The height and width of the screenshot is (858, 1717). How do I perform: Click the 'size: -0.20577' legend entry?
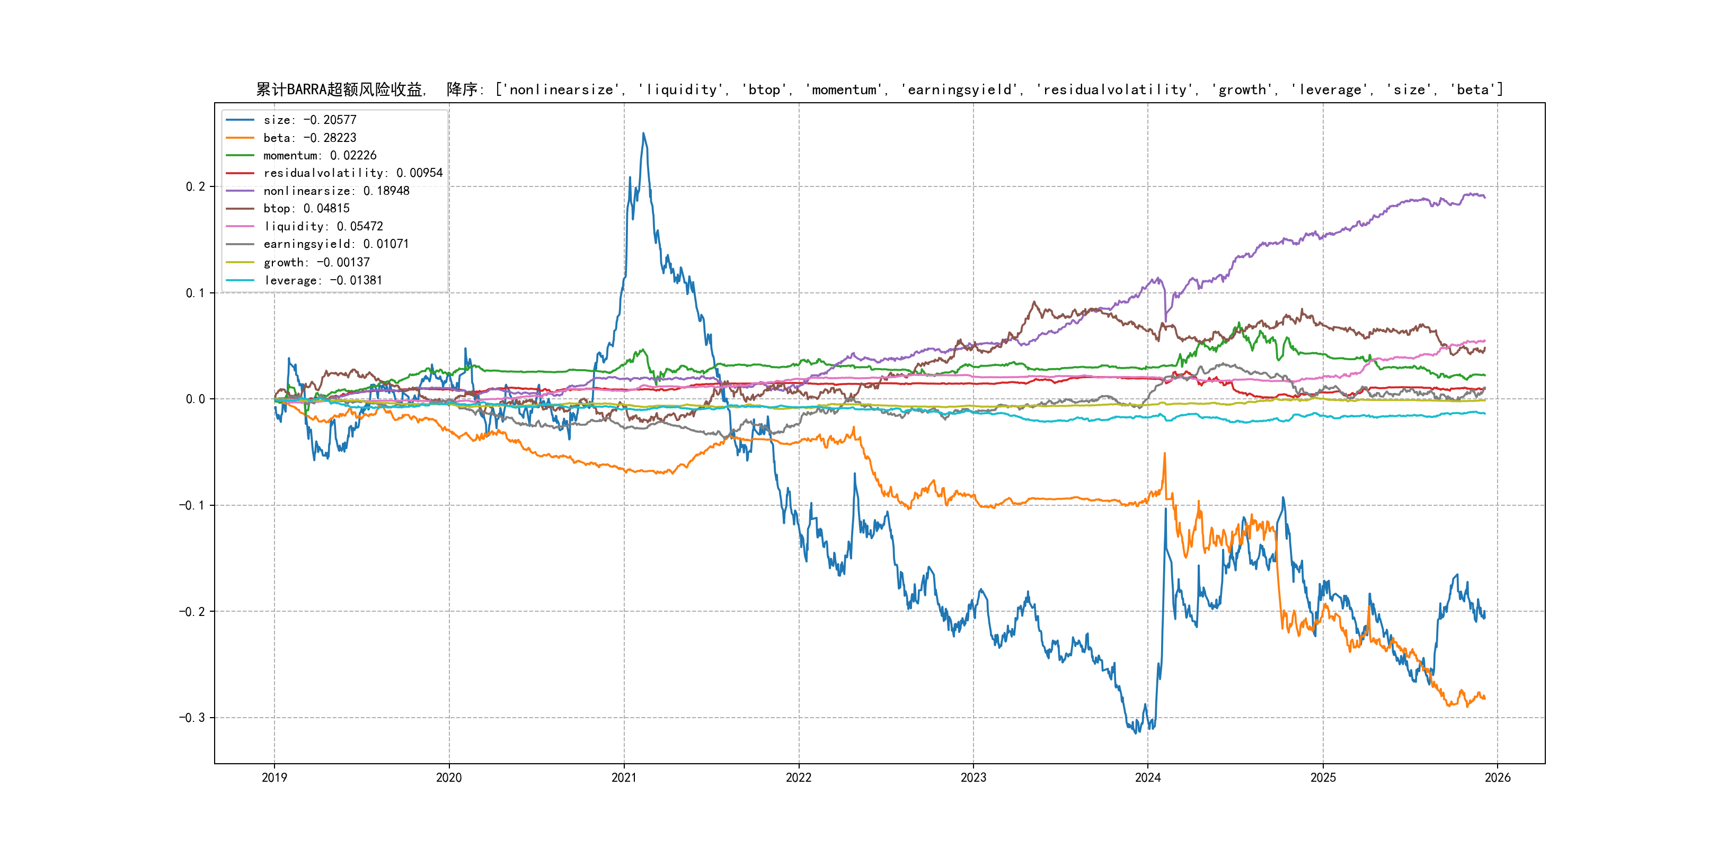point(310,120)
